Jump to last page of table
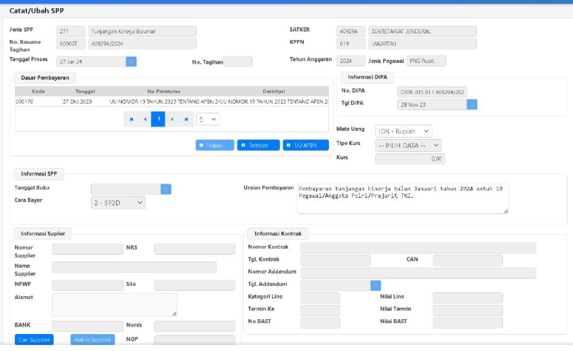The height and width of the screenshot is (351, 573). click(x=186, y=119)
